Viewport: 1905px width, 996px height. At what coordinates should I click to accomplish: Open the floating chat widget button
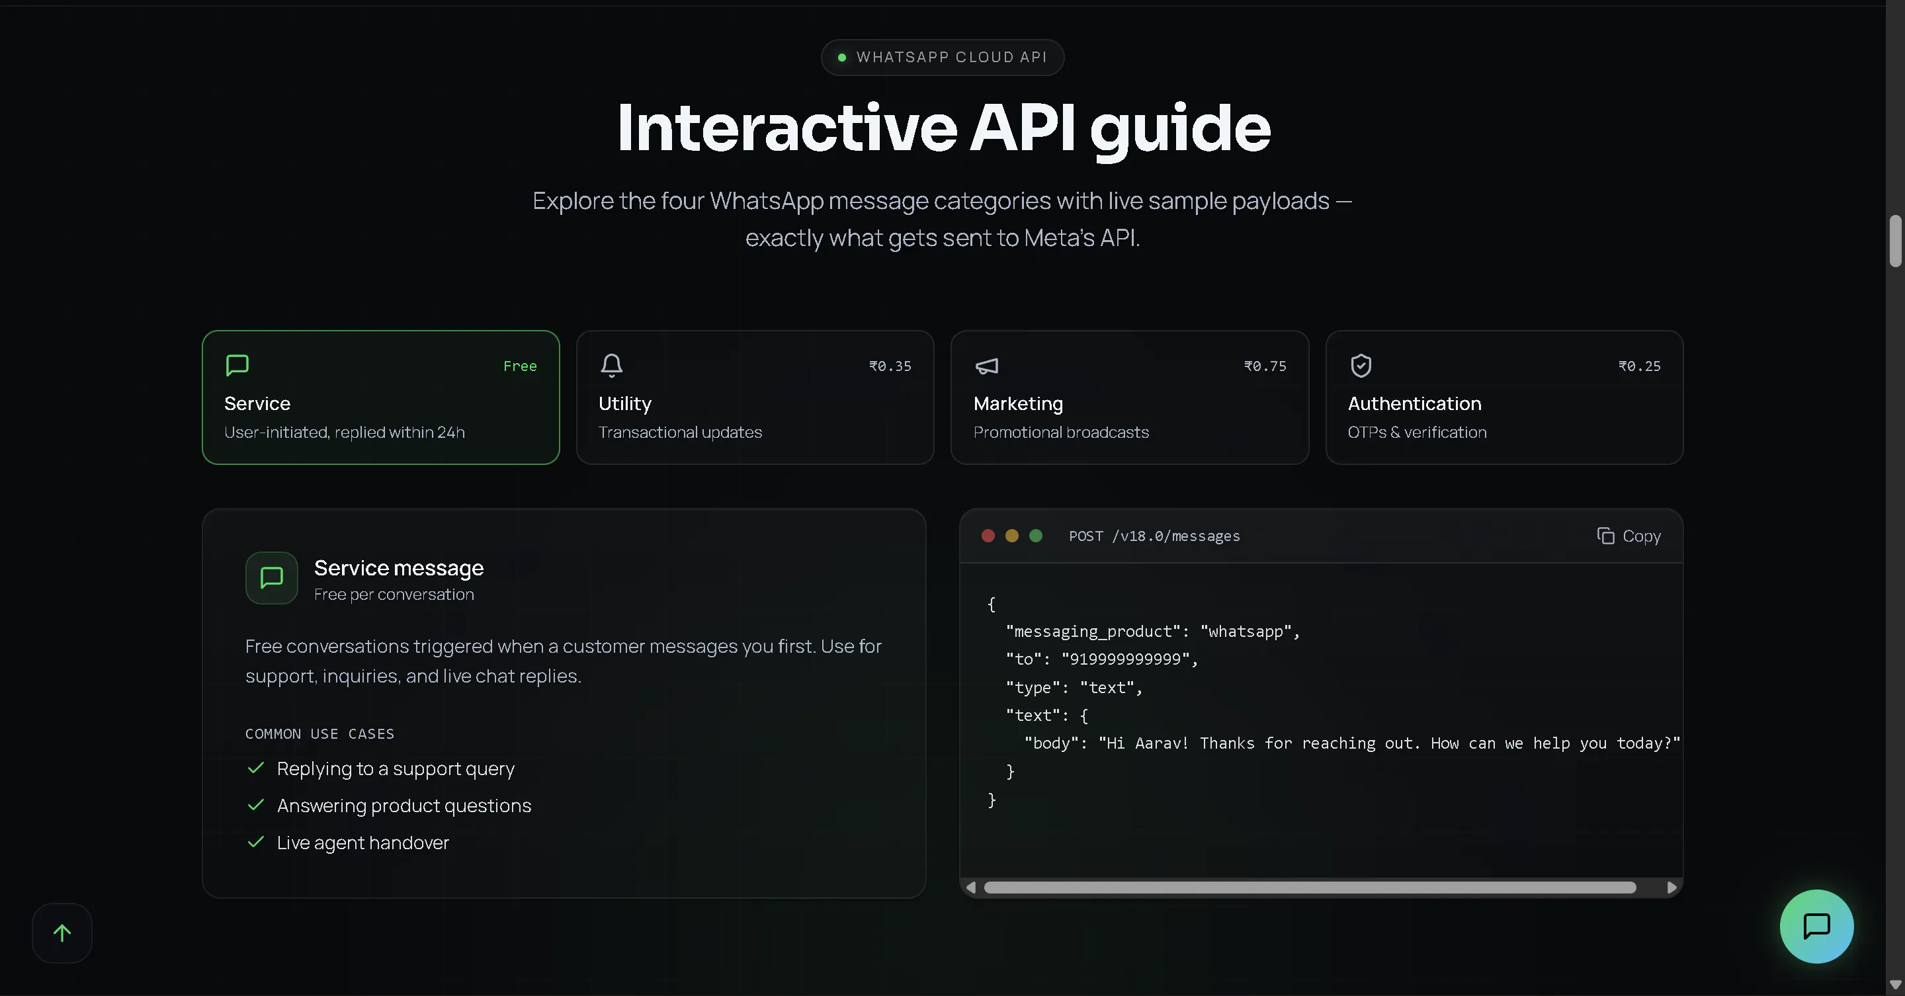click(1816, 926)
